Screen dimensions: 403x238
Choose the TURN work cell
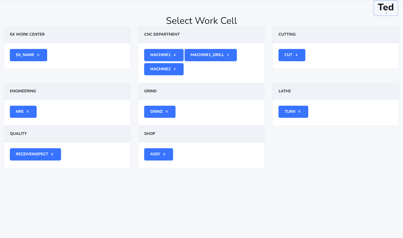click(293, 112)
